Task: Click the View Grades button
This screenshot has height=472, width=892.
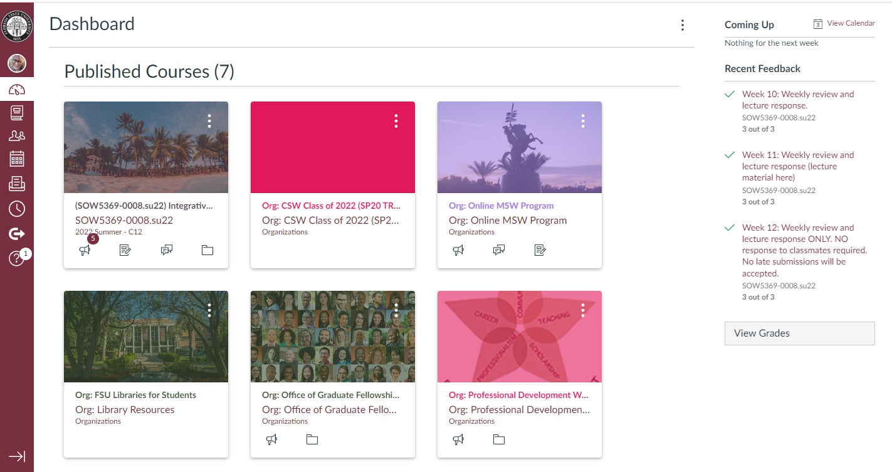Action: (799, 333)
